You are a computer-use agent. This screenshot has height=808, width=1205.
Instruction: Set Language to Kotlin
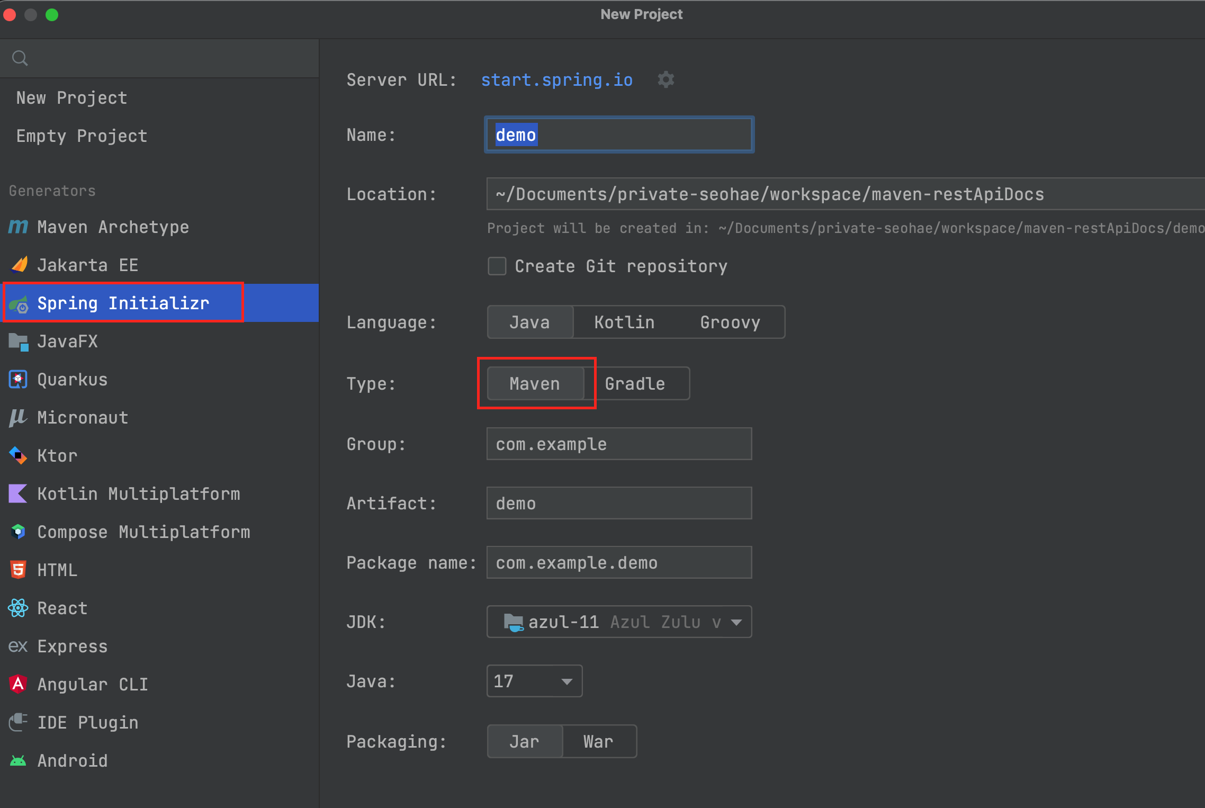tap(624, 322)
